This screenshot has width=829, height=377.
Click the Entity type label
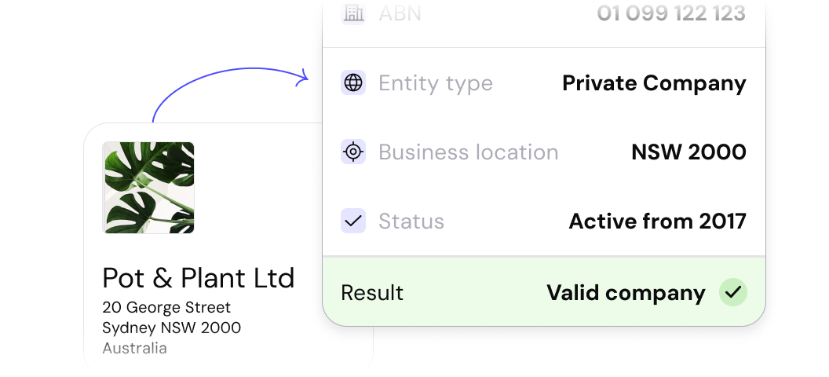click(x=436, y=83)
